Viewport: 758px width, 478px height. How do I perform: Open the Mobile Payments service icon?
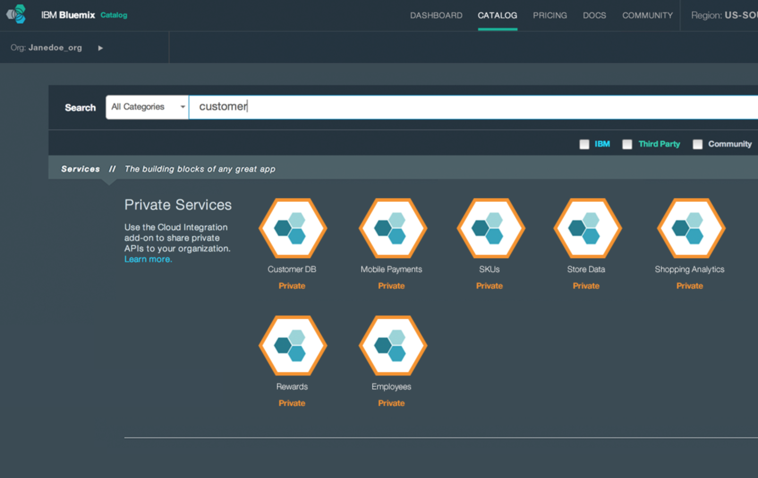[x=393, y=228]
